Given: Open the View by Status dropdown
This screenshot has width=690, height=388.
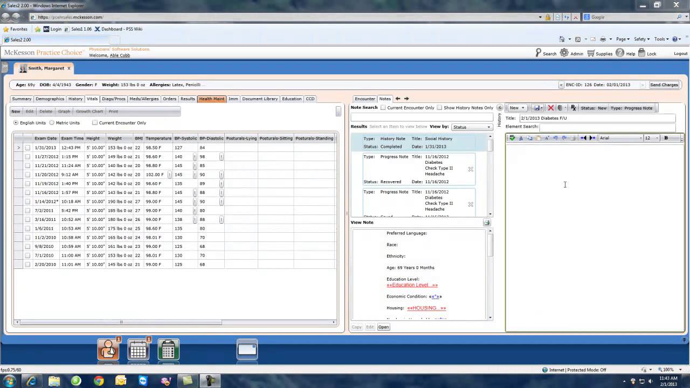Looking at the screenshot, I should tap(472, 127).
